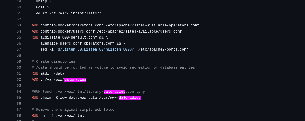
Task: Click line number 50 beside wget
Action: click(19, 7)
